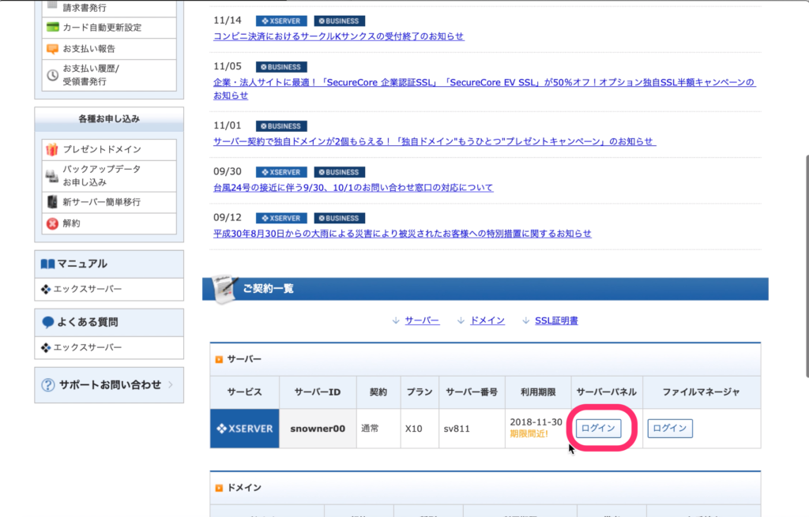Open エックスサーバー under よくある質問
The height and width of the screenshot is (517, 809).
[87, 347]
